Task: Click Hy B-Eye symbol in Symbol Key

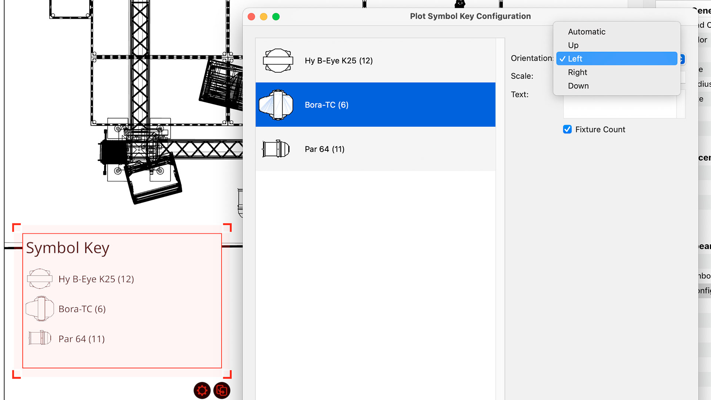Action: pos(40,279)
